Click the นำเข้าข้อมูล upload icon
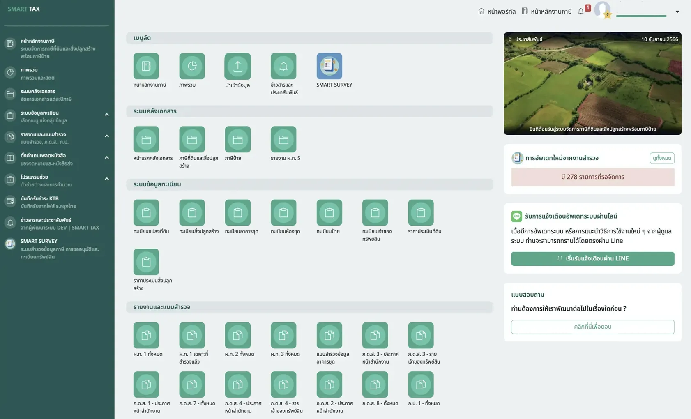 click(237, 66)
